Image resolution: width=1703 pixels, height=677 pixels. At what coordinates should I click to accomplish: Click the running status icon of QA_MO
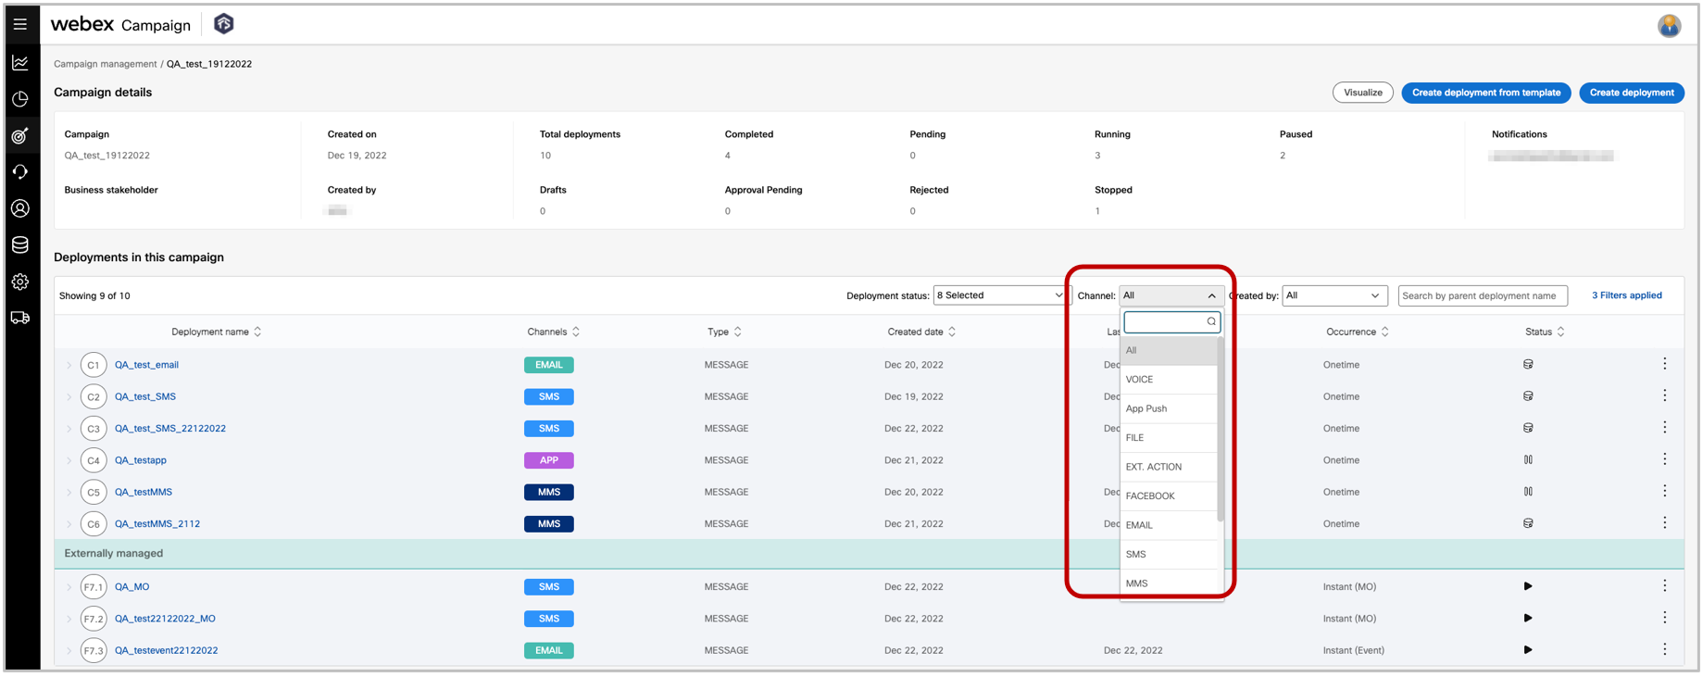(1528, 586)
